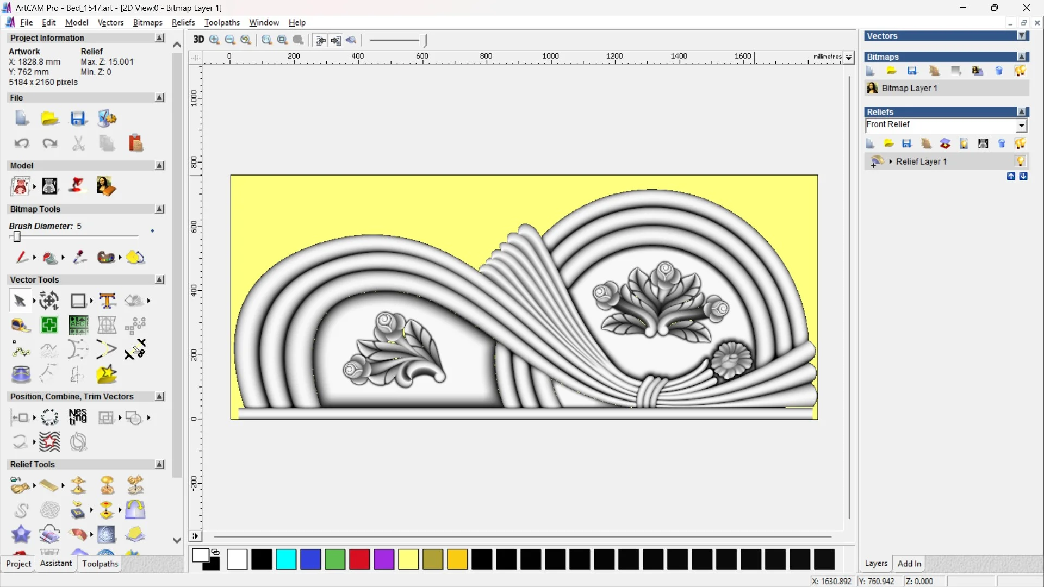Open the Front Relief dropdown
The width and height of the screenshot is (1044, 587).
[x=1021, y=126]
